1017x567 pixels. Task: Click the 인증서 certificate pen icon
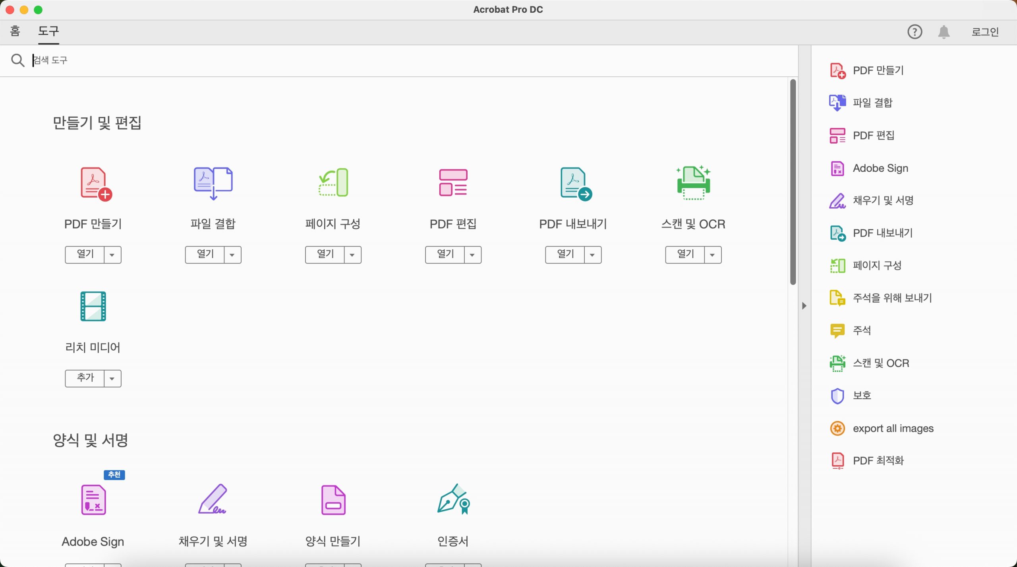point(454,499)
